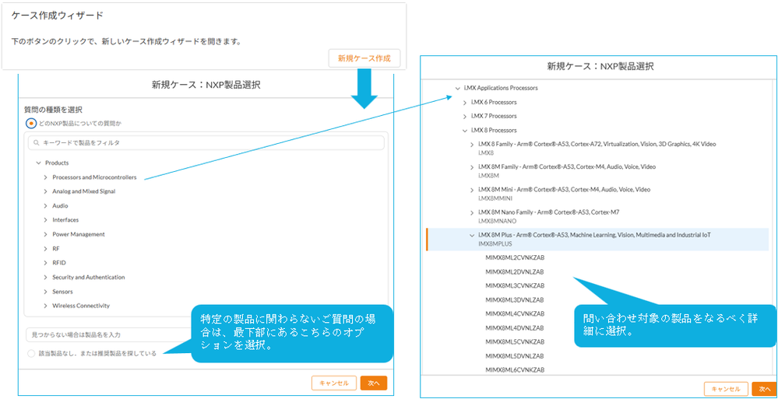Select the 該当製品なし、または推奨製品を探している radio option
This screenshot has width=778, height=399.
pyautogui.click(x=31, y=353)
